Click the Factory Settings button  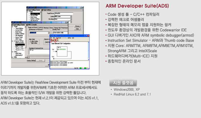click(31, 60)
